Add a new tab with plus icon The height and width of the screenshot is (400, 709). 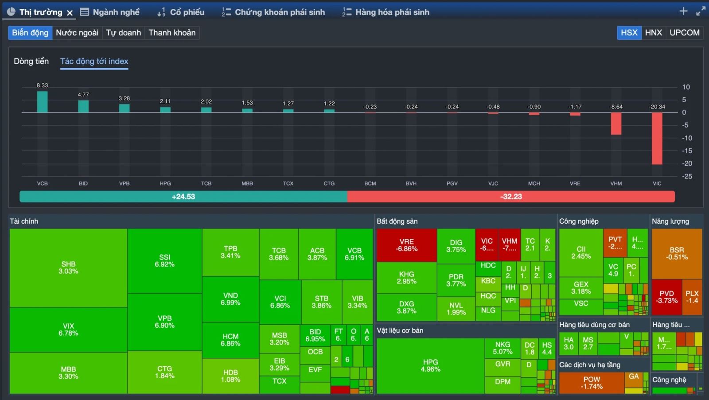click(x=683, y=11)
